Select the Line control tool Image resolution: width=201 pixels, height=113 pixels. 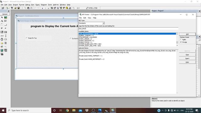pos(6,47)
